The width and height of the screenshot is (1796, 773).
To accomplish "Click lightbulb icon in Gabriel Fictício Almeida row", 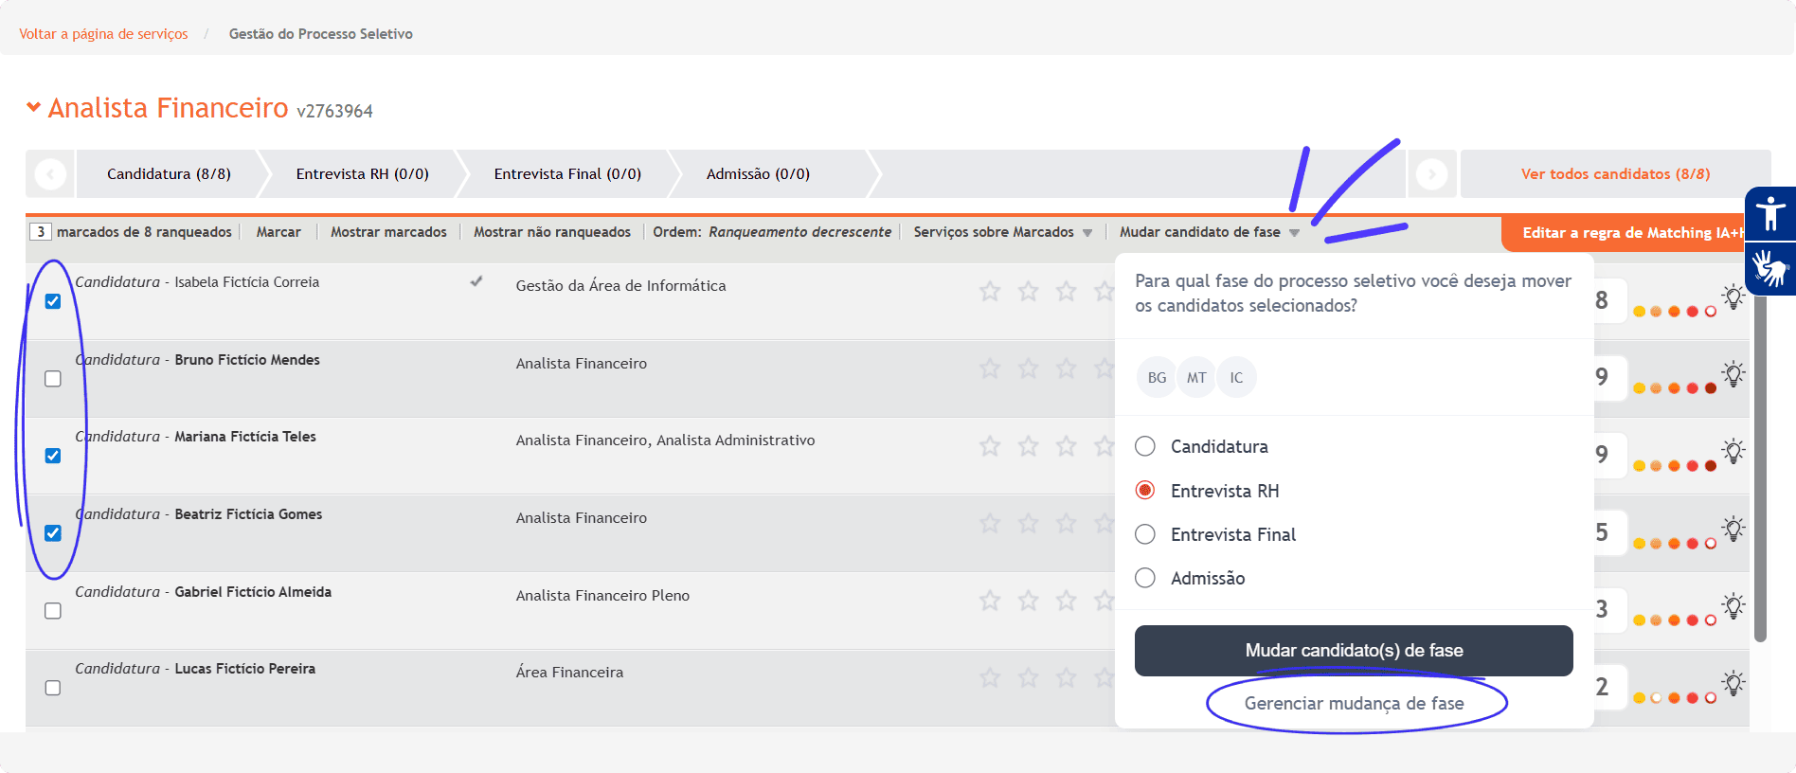I will [1733, 606].
